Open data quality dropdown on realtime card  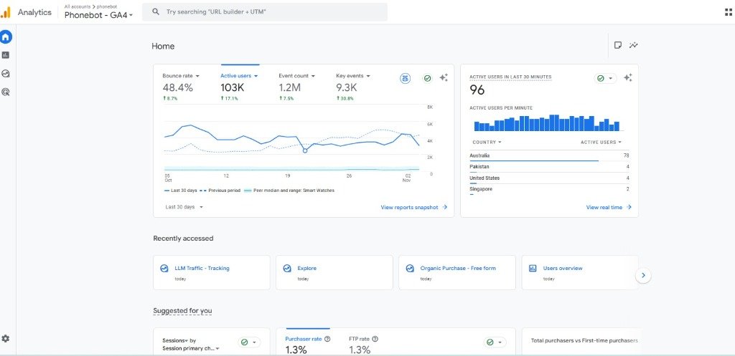pyautogui.click(x=605, y=79)
